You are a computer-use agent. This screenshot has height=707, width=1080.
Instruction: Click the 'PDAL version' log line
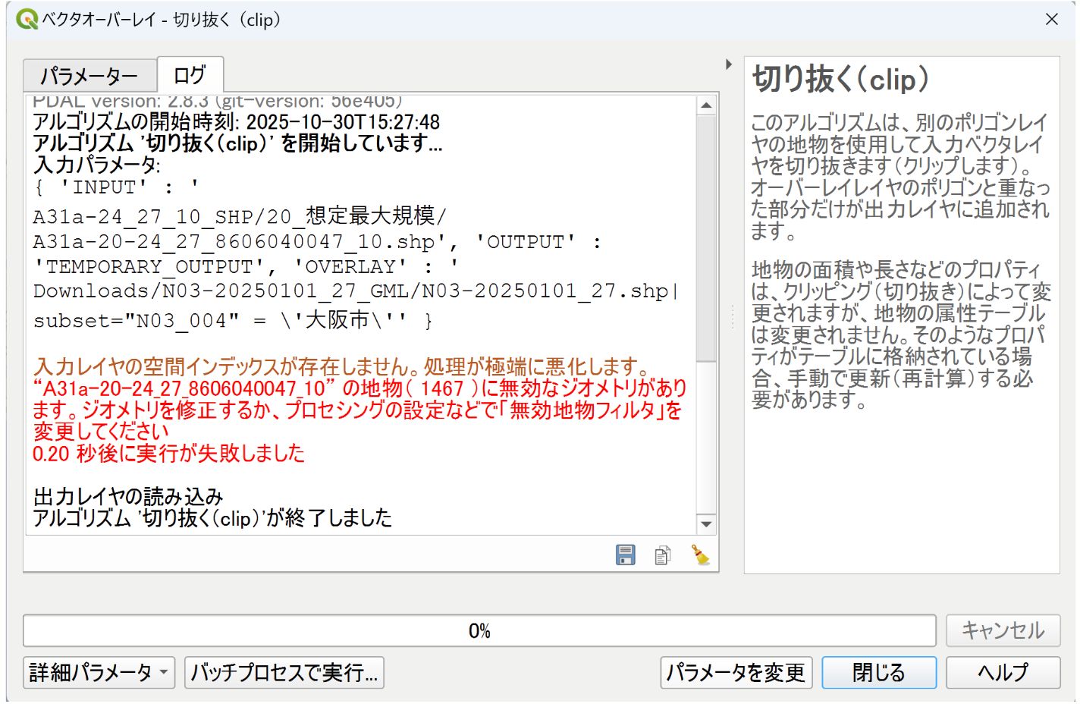[218, 102]
